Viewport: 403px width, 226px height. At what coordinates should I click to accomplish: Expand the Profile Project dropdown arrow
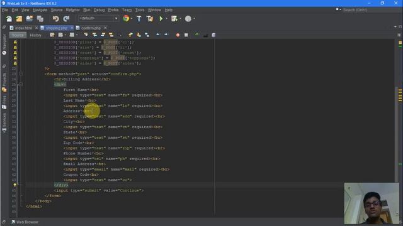click(x=194, y=18)
